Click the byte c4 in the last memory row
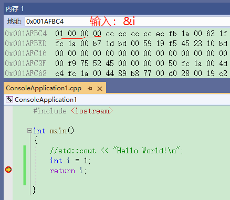Viewport: 230px width, 200px height. point(59,73)
